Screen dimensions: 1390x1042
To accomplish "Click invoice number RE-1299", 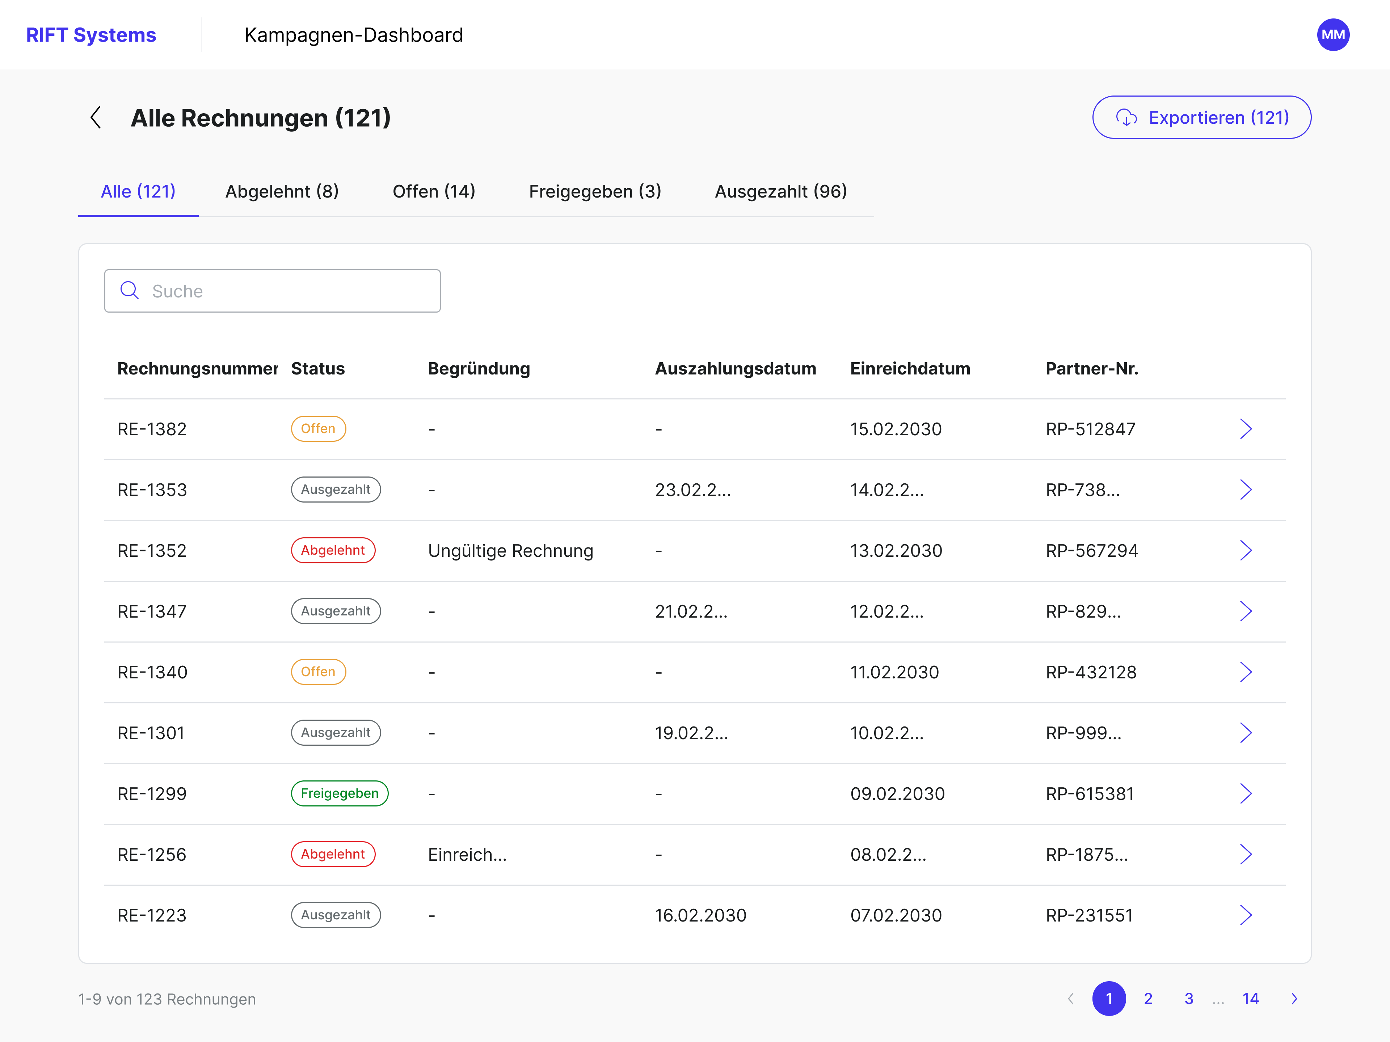I will (x=152, y=793).
